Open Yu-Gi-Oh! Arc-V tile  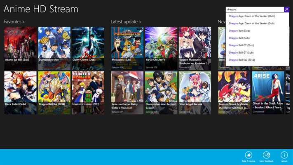click(x=161, y=48)
